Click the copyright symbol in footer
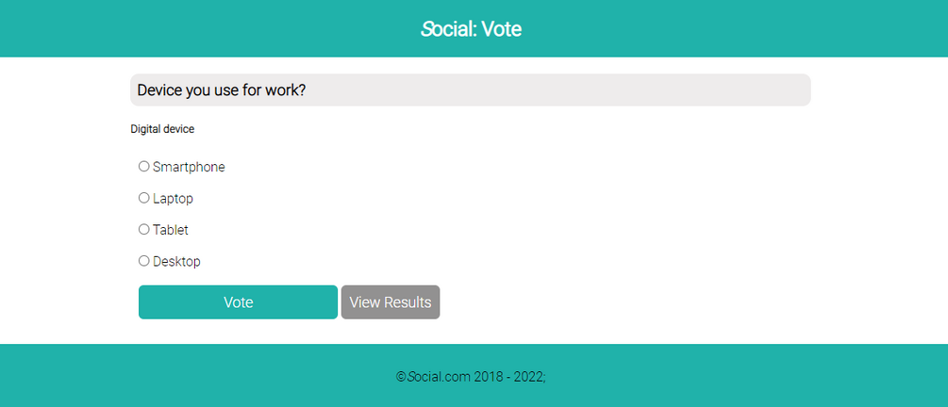 pyautogui.click(x=402, y=377)
